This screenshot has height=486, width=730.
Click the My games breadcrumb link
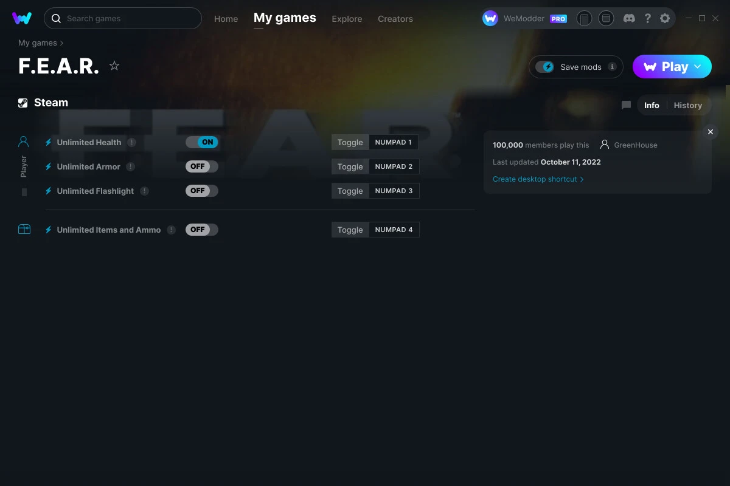click(38, 43)
